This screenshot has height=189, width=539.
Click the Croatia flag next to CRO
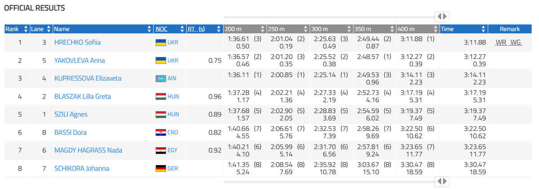click(x=159, y=133)
